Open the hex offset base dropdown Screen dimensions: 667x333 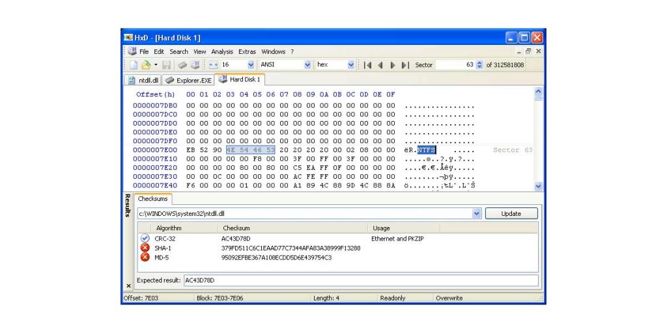(351, 65)
